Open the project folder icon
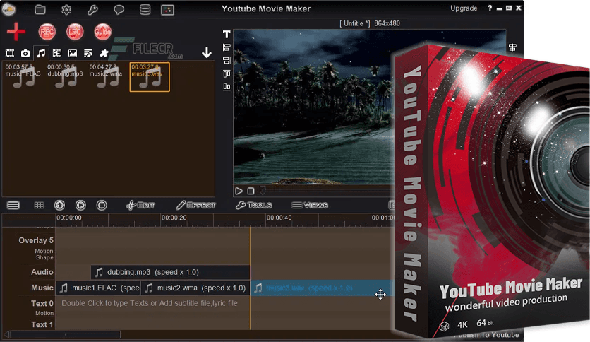Image resolution: width=590 pixels, height=342 pixels. (40, 9)
